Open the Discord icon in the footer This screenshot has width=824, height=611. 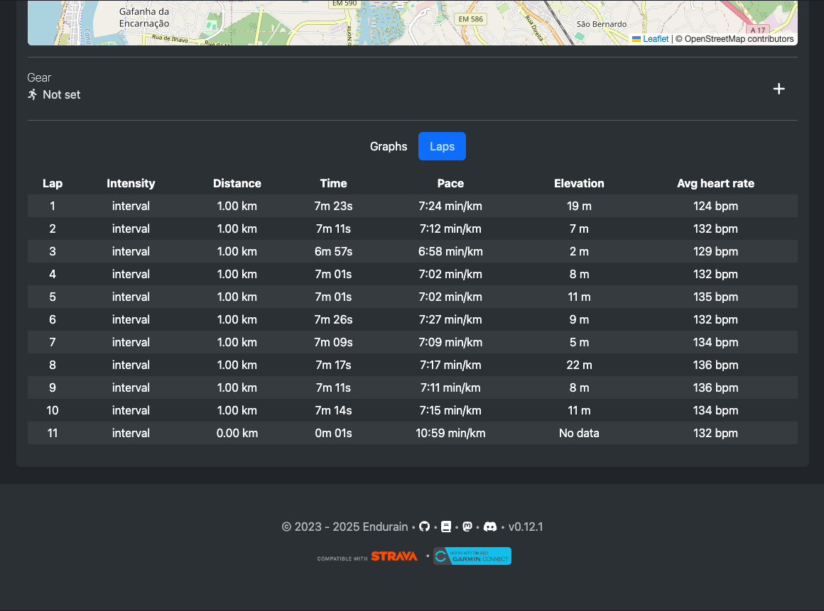click(x=489, y=527)
